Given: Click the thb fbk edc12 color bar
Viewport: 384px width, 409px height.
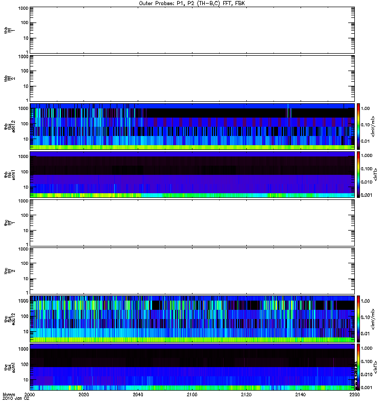Looking at the screenshot, I should pyautogui.click(x=358, y=126).
